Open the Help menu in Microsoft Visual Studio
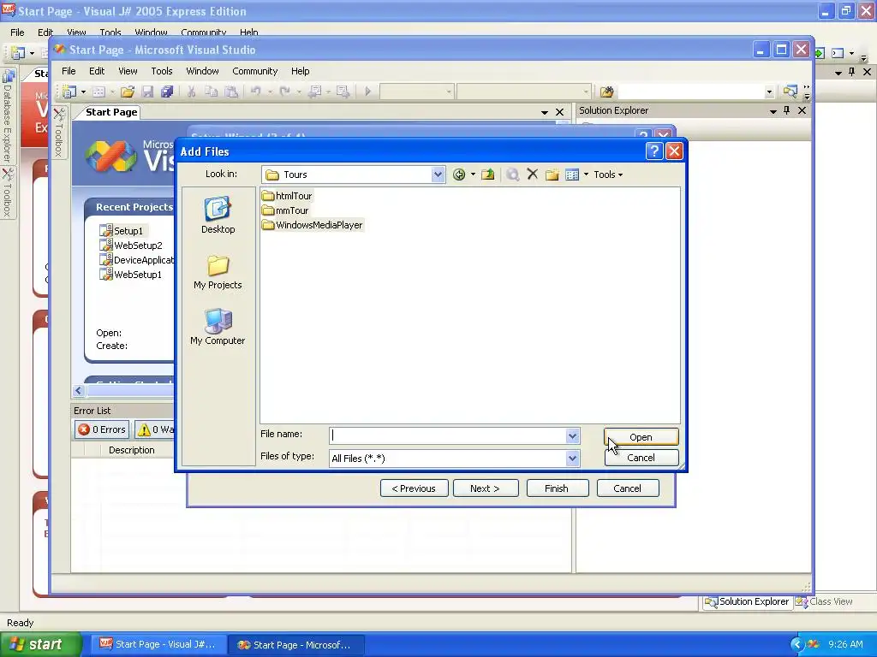The image size is (877, 657). (301, 72)
